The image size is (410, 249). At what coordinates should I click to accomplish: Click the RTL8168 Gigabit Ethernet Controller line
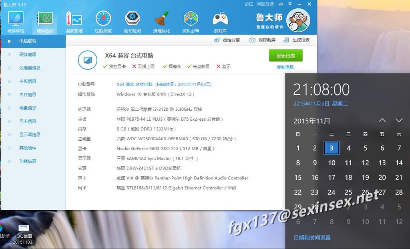(176, 188)
